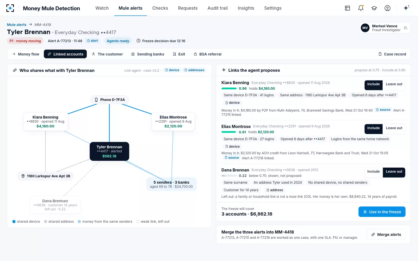Open the Exit tab

(179, 54)
